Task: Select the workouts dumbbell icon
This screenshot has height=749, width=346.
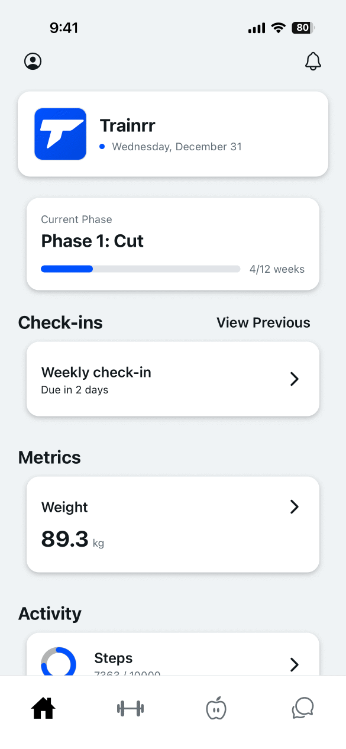Action: (130, 708)
